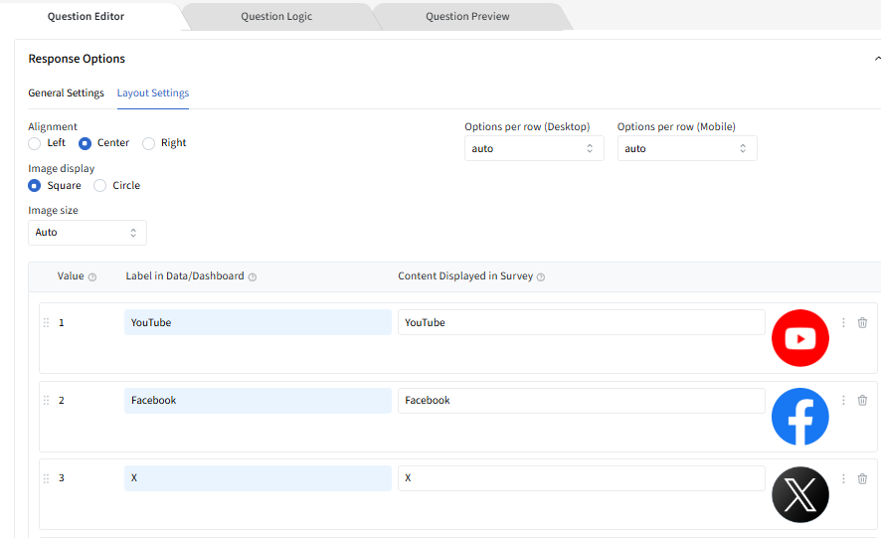This screenshot has height=538, width=881.
Task: Open more options menu for Facebook row
Action: tap(843, 400)
